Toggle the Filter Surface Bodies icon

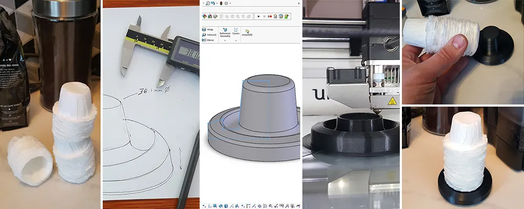tap(221, 206)
